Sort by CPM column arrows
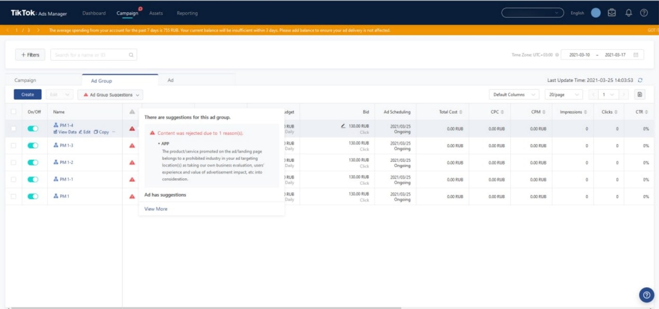The width and height of the screenshot is (659, 309). click(544, 112)
